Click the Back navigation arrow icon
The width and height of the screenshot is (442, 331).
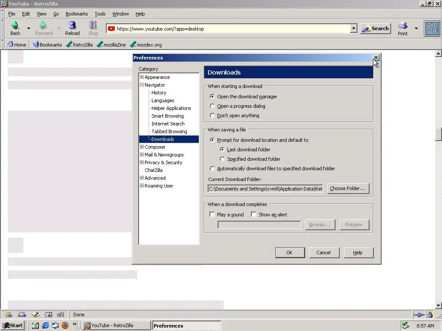tap(15, 25)
